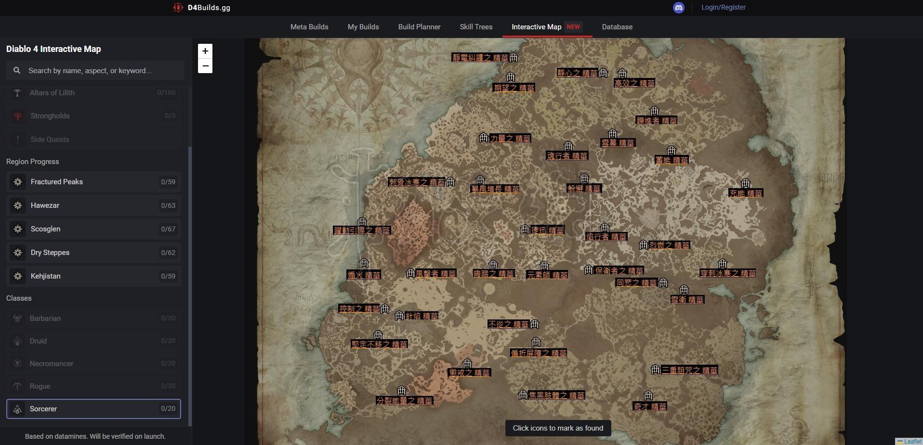Select the Fractured Peaks region row
The height and width of the screenshot is (445, 923).
93,182
